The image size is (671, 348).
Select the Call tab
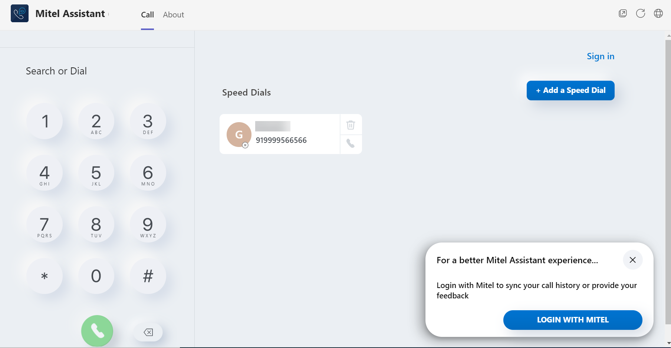(147, 14)
